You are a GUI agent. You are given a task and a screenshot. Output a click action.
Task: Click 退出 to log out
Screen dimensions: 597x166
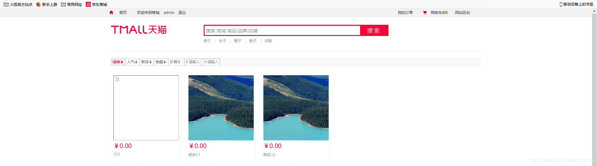pyautogui.click(x=182, y=13)
